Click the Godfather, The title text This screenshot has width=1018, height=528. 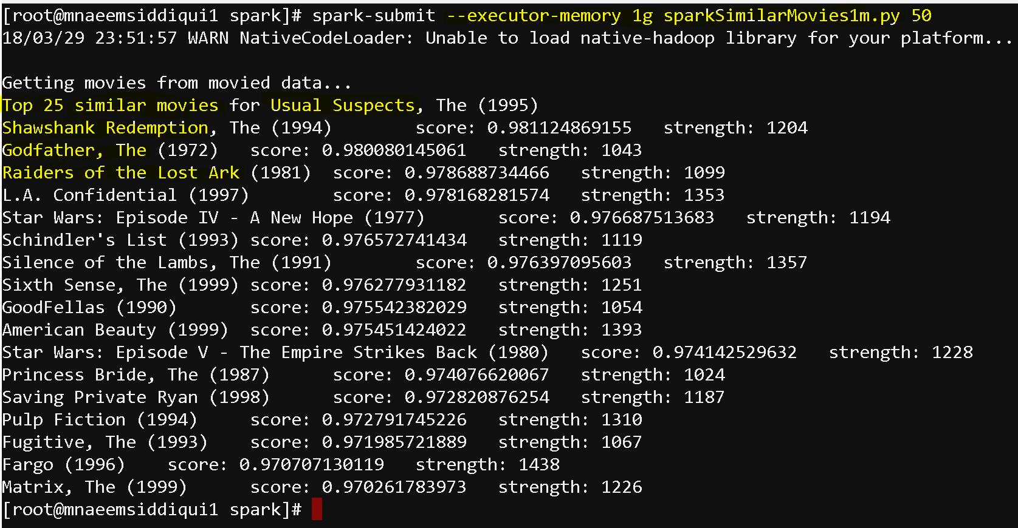point(74,151)
